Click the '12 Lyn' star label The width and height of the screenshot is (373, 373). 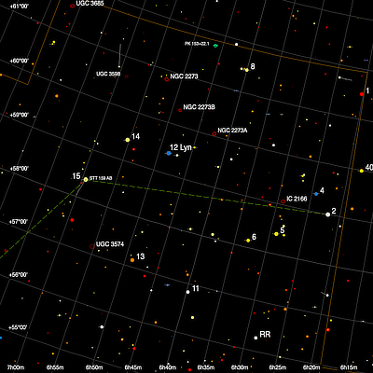pos(181,147)
